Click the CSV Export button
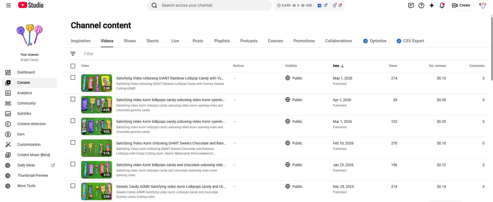Screen dimensions: 493x202 (410, 41)
